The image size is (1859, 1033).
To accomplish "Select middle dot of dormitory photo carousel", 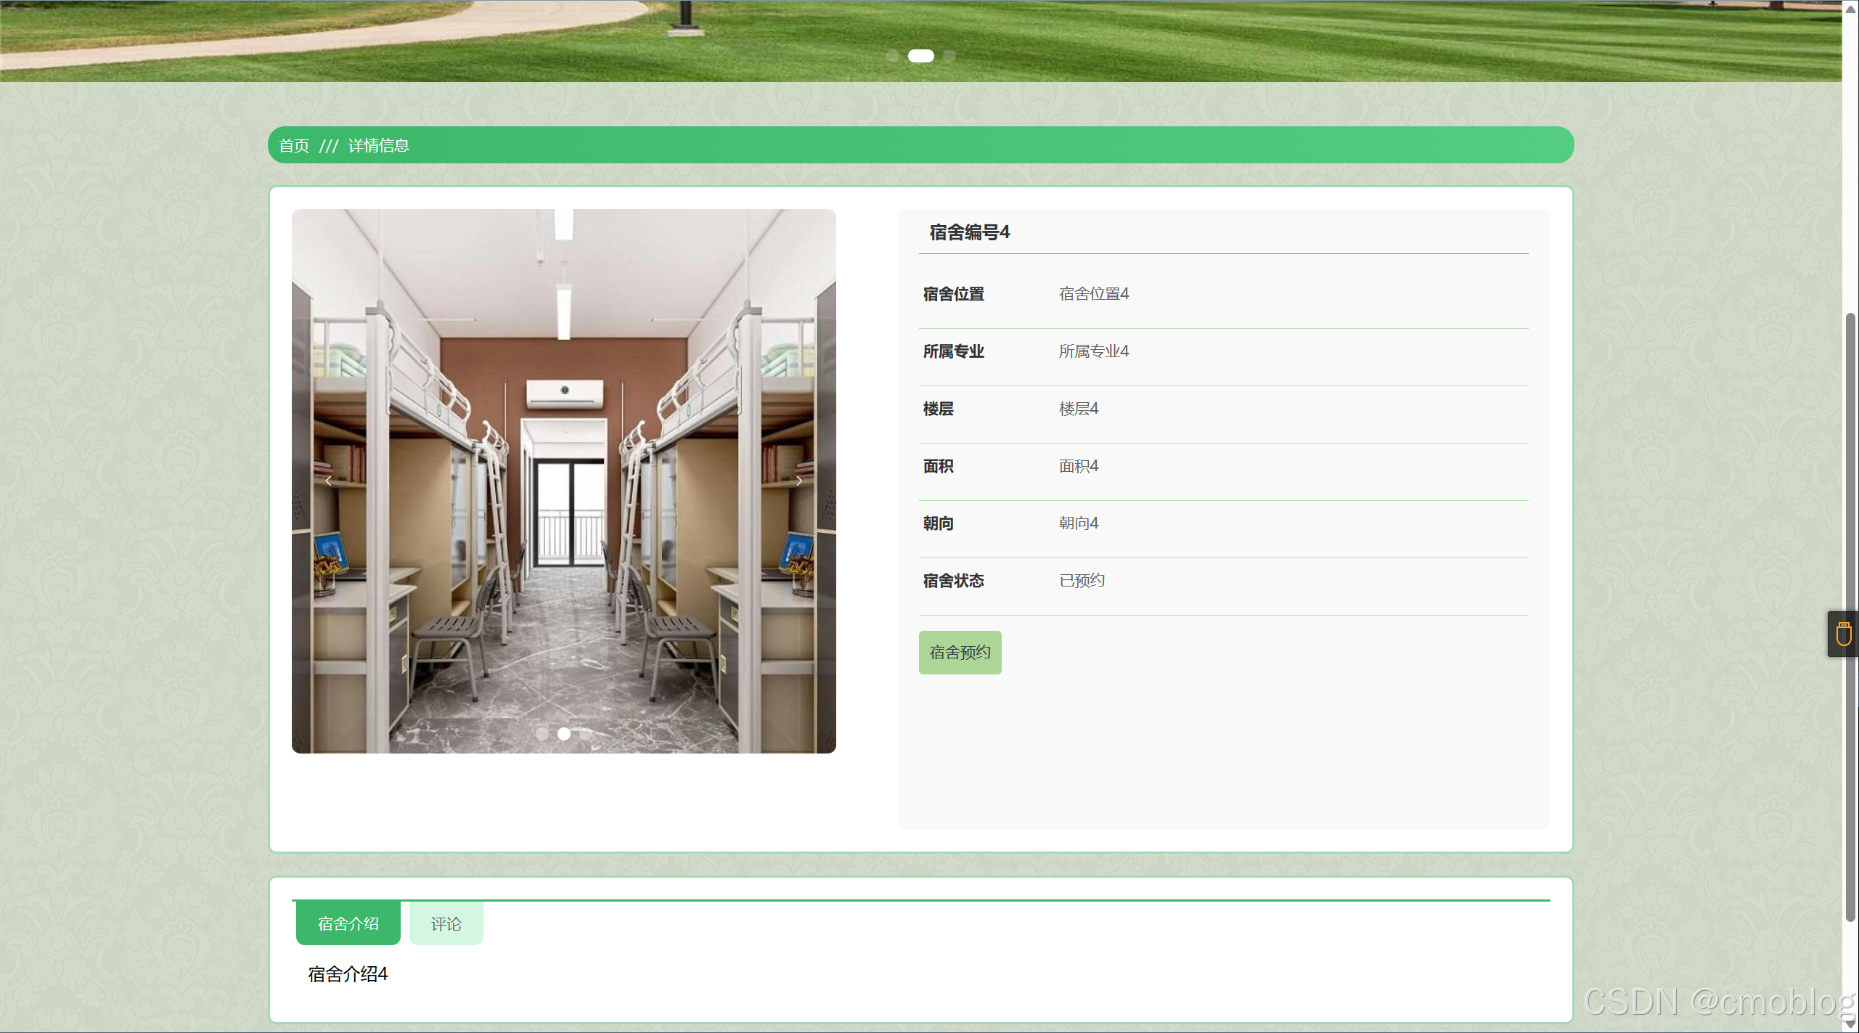I will click(564, 734).
